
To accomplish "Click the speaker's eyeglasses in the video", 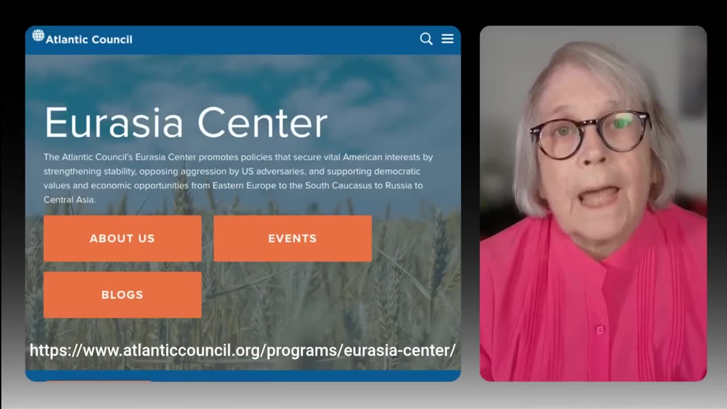I will 591,133.
